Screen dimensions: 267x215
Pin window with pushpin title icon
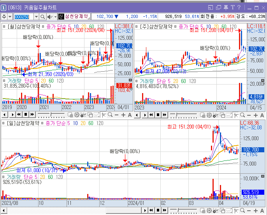(226, 7)
